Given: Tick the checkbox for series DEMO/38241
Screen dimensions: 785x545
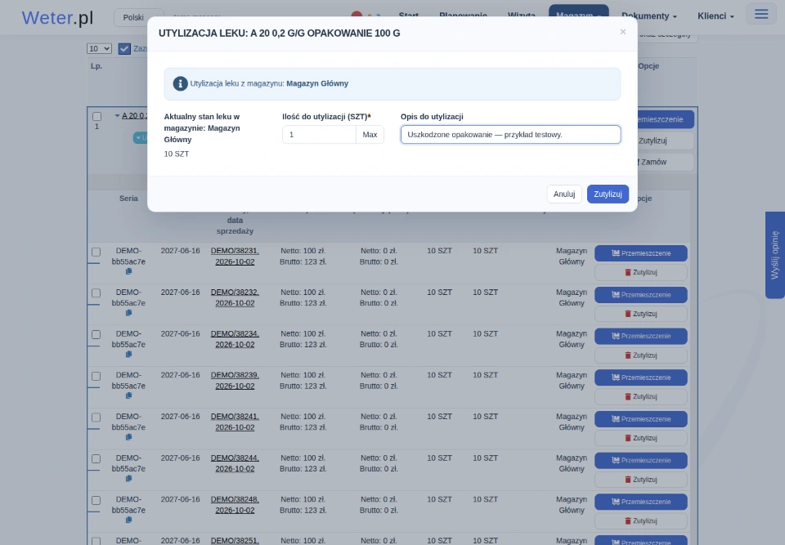Looking at the screenshot, I should [x=96, y=418].
